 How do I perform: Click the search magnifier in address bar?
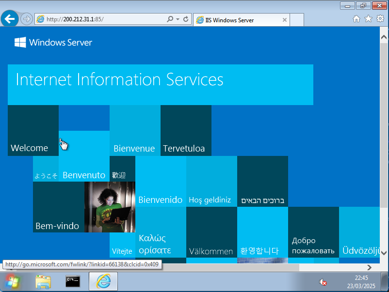(x=170, y=19)
